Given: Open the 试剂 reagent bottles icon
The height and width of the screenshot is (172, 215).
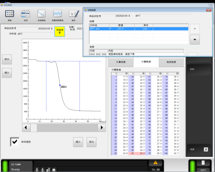Looking at the screenshot, I should [25, 13].
